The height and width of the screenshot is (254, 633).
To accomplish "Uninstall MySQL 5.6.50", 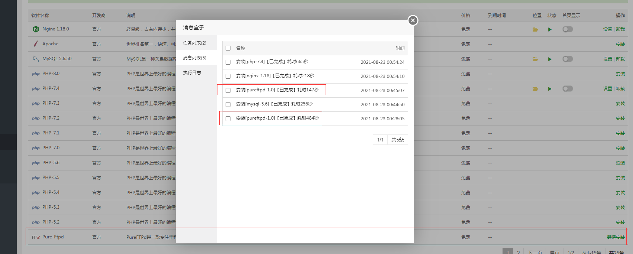I will coord(620,59).
